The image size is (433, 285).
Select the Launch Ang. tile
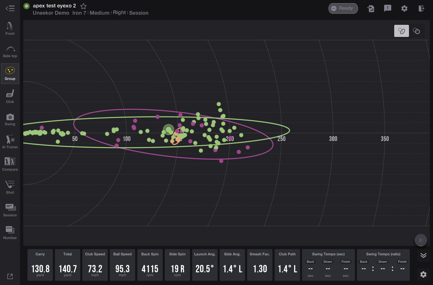205,265
